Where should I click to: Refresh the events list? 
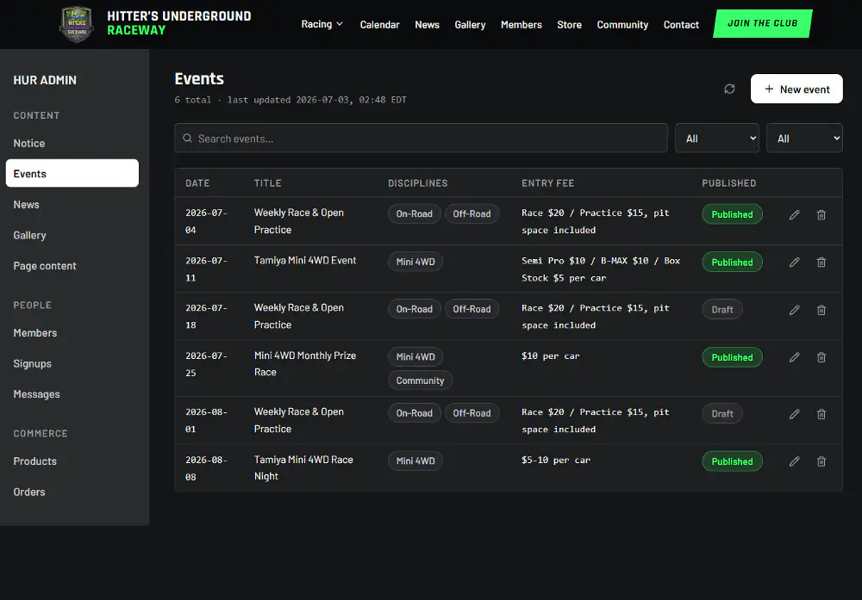pyautogui.click(x=729, y=89)
